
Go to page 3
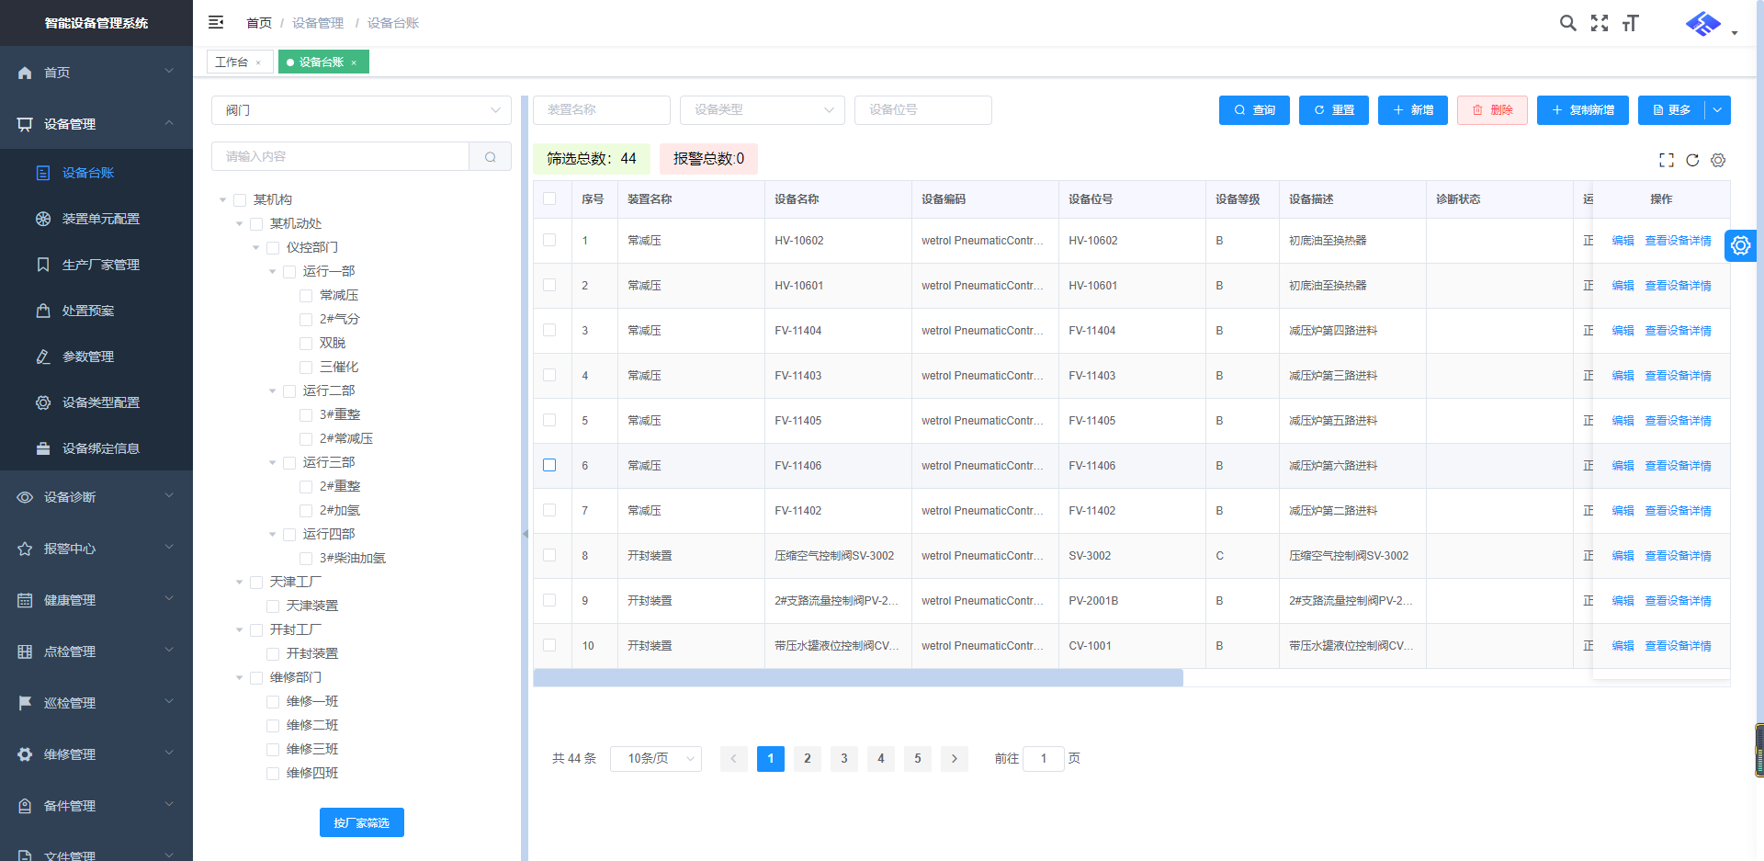[844, 758]
